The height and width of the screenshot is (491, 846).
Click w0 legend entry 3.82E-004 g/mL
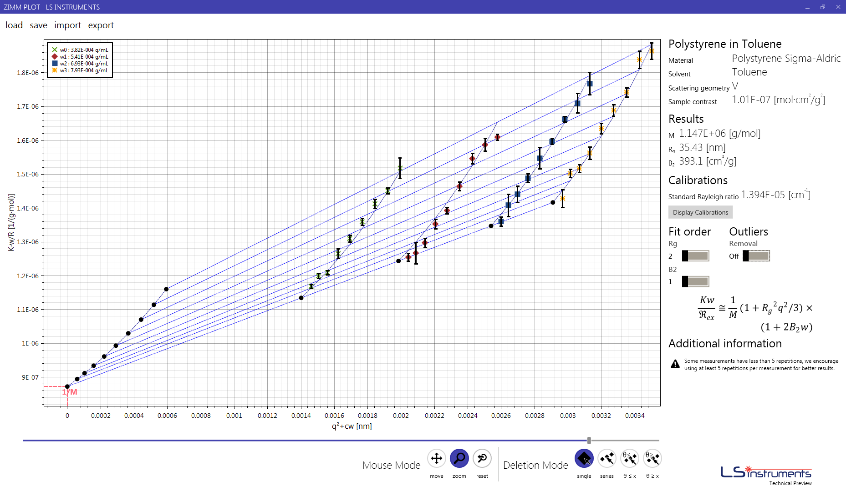point(80,50)
